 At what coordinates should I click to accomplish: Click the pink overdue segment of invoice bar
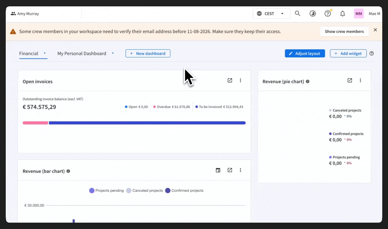(35, 123)
